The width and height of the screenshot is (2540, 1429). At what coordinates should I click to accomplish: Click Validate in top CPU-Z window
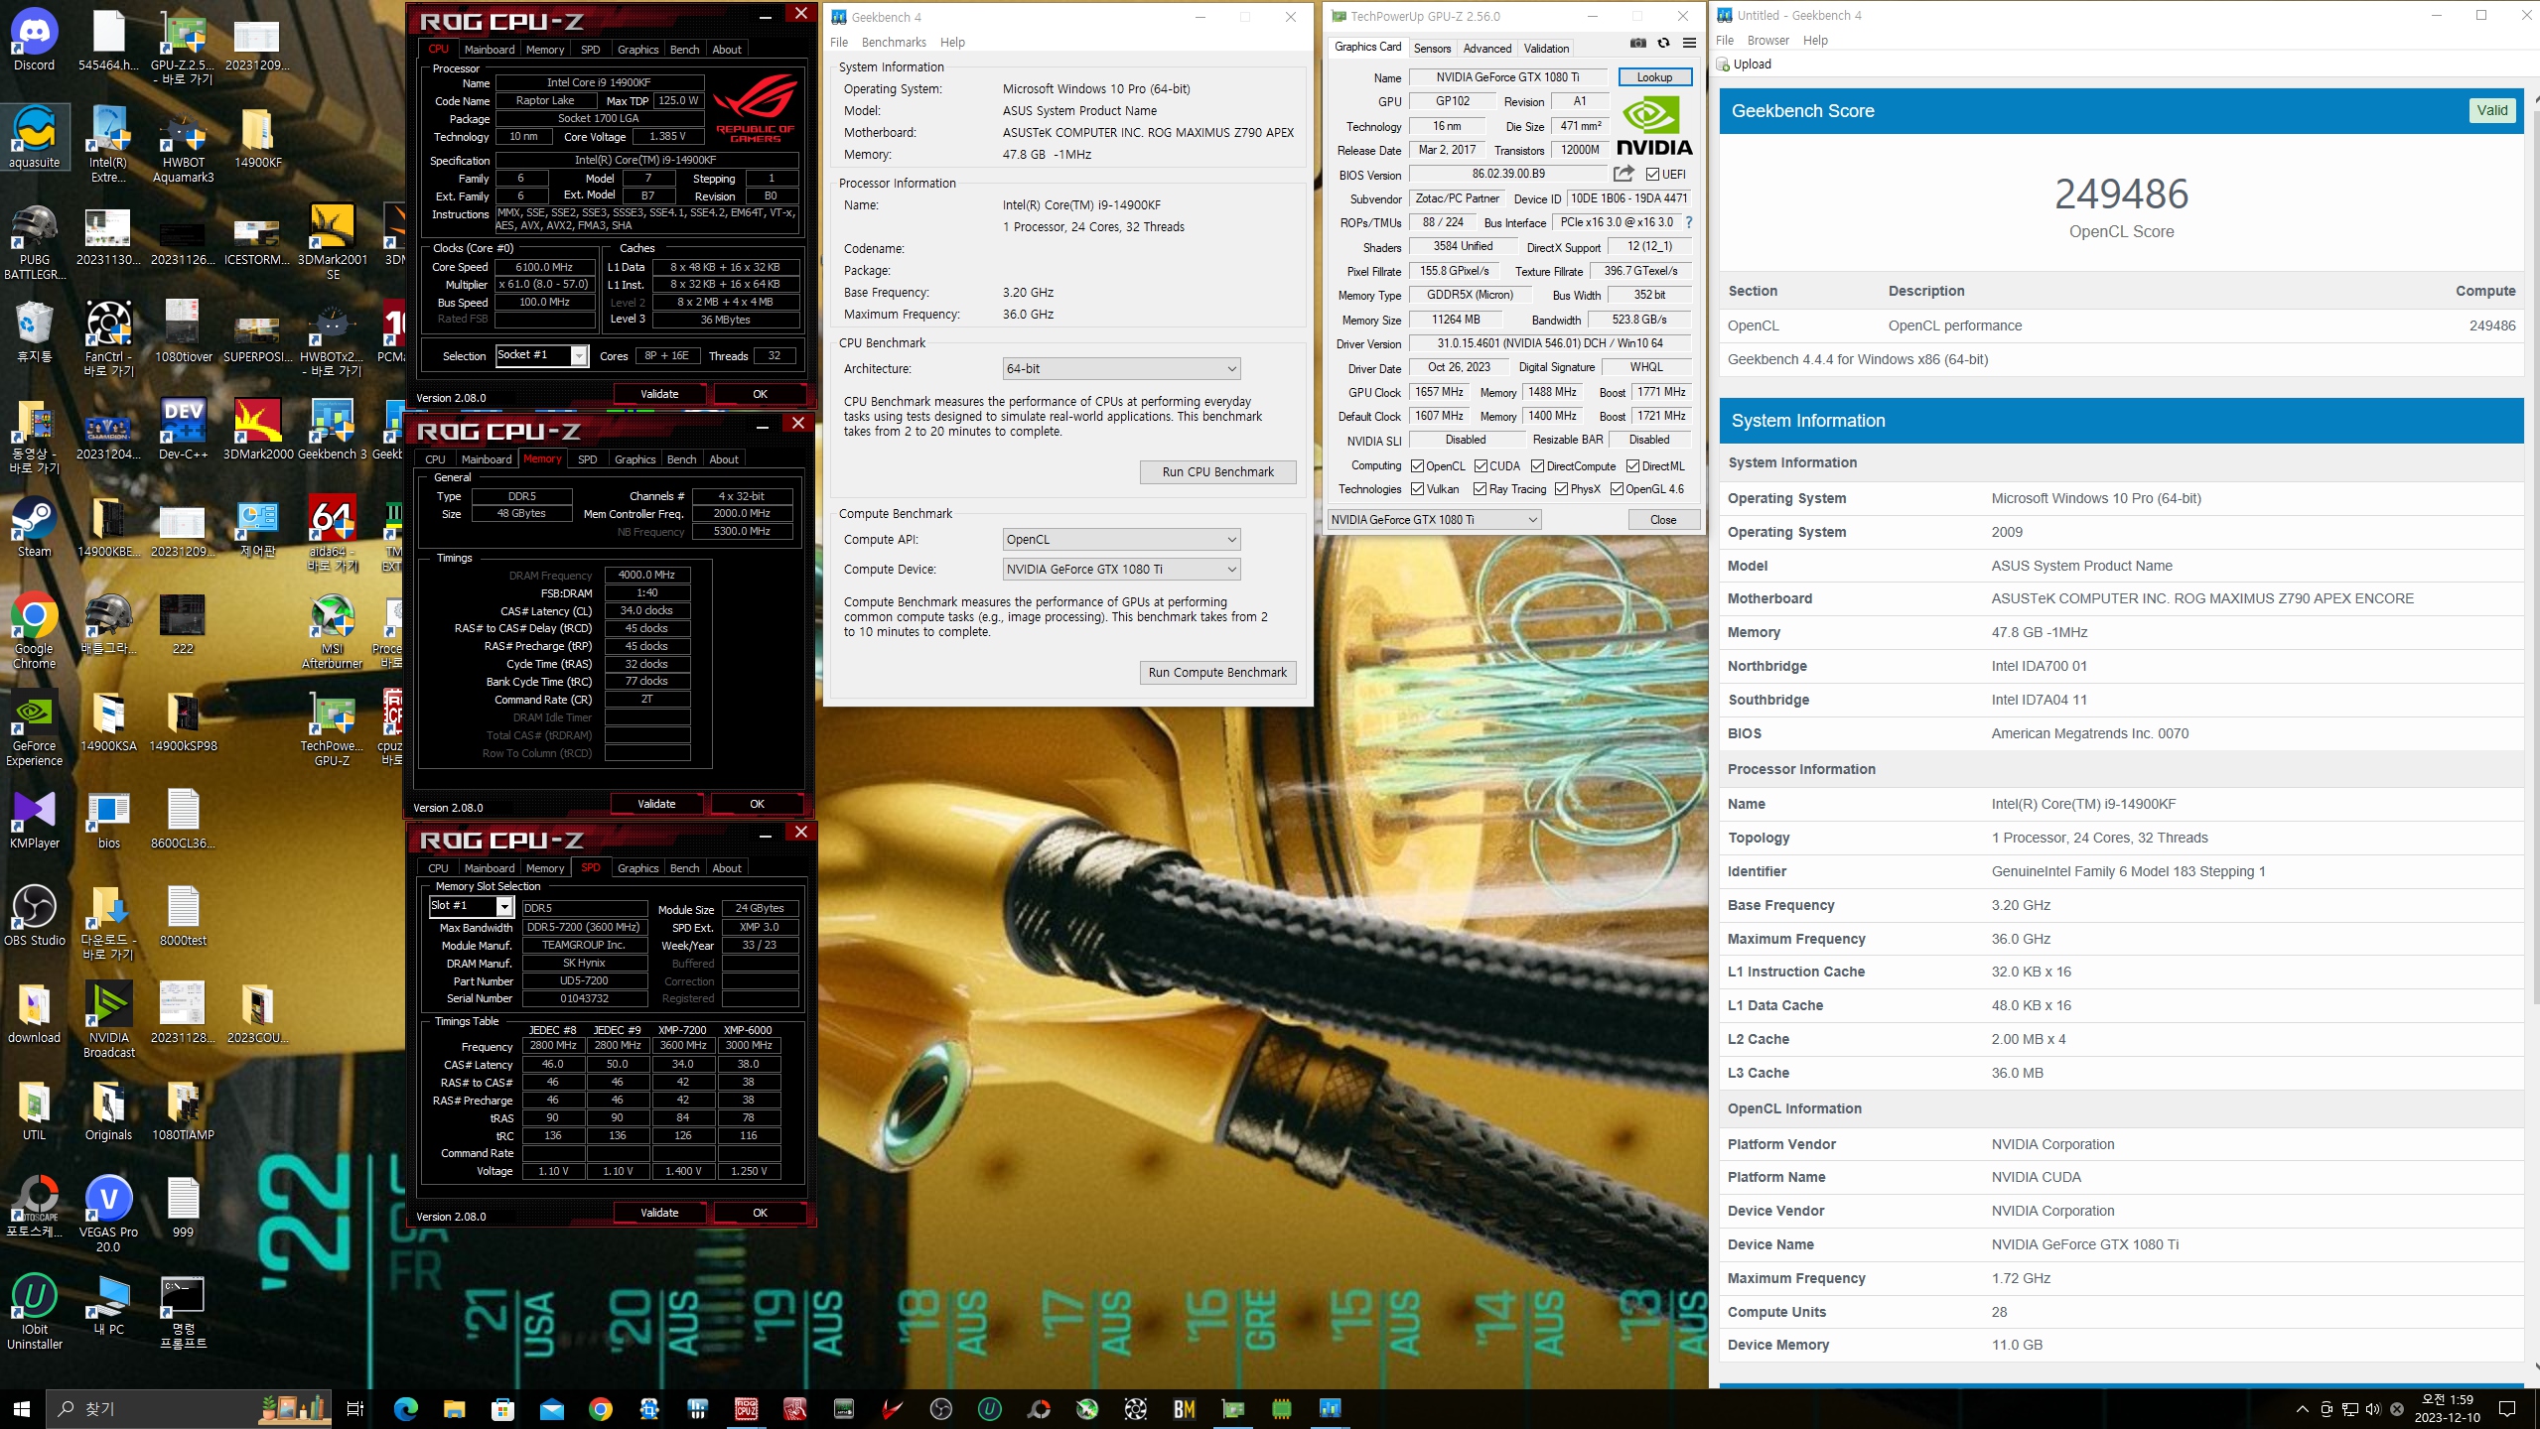pos(659,393)
